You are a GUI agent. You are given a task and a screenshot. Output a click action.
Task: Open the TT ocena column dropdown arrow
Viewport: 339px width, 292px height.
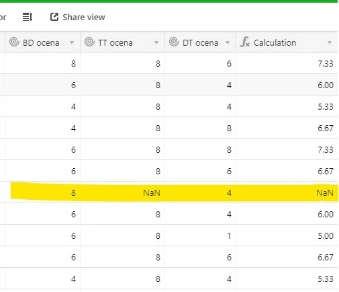pos(156,42)
